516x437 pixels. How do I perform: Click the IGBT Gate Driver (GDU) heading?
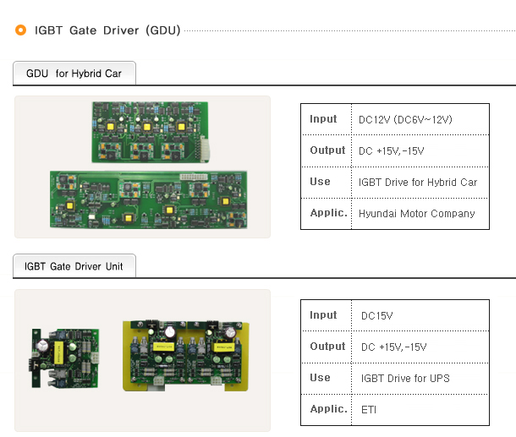(107, 30)
